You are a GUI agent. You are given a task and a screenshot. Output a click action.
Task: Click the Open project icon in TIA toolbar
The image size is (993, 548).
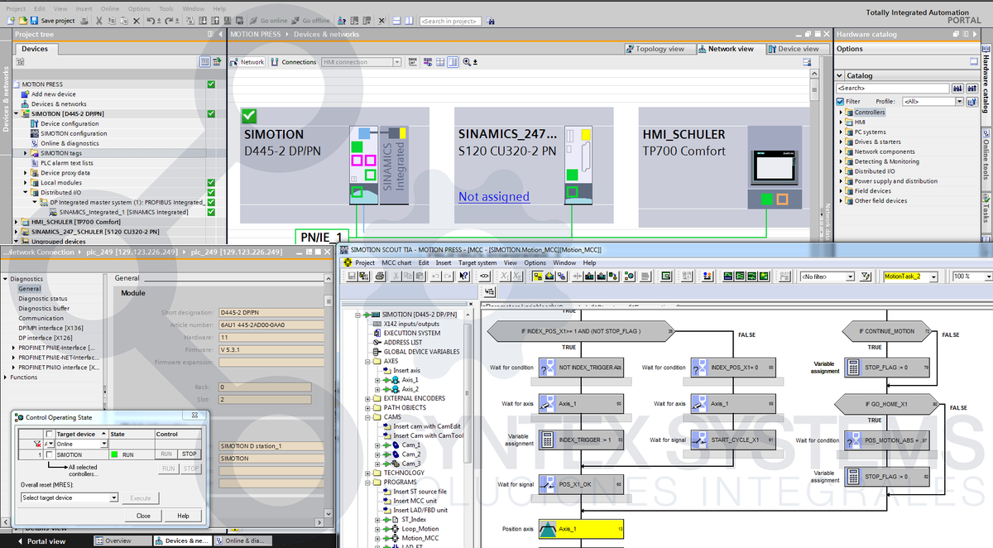(22, 21)
